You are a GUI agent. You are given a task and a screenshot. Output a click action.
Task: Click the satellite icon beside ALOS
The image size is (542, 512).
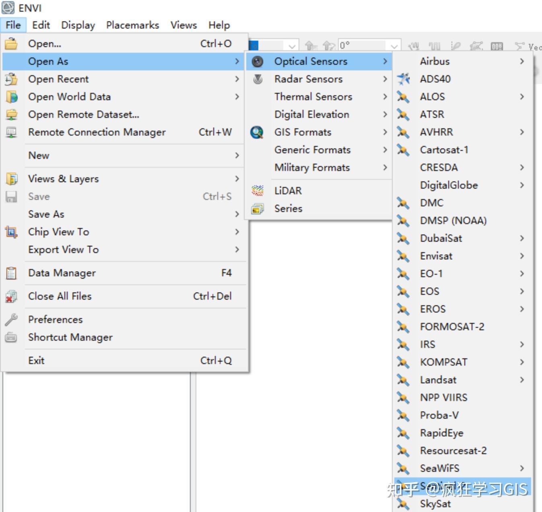pos(403,97)
